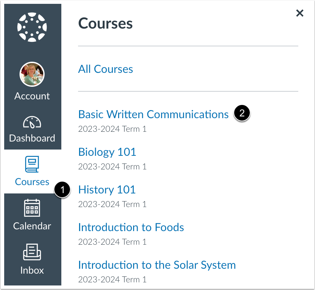Image resolution: width=315 pixels, height=290 pixels.
Task: Select Account in the navigation menu
Action: pos(32,96)
